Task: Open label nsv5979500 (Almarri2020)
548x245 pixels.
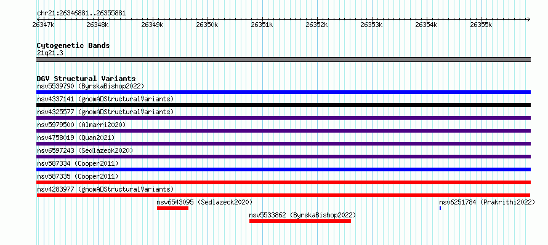Action: [x=81, y=125]
